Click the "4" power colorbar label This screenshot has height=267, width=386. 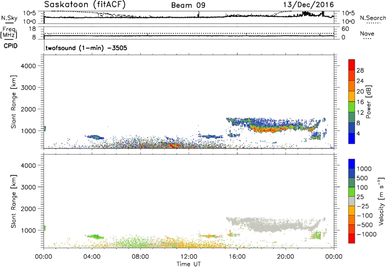coord(358,133)
